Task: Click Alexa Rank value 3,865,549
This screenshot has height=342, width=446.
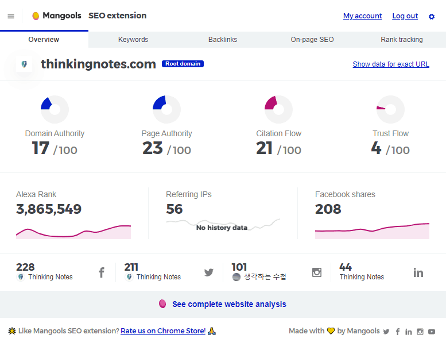Action: [49, 209]
